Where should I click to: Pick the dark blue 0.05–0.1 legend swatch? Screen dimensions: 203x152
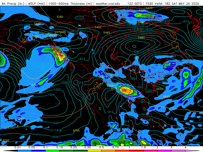pos(39,151)
